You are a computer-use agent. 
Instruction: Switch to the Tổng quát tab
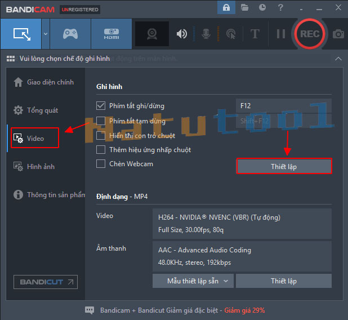pyautogui.click(x=42, y=110)
